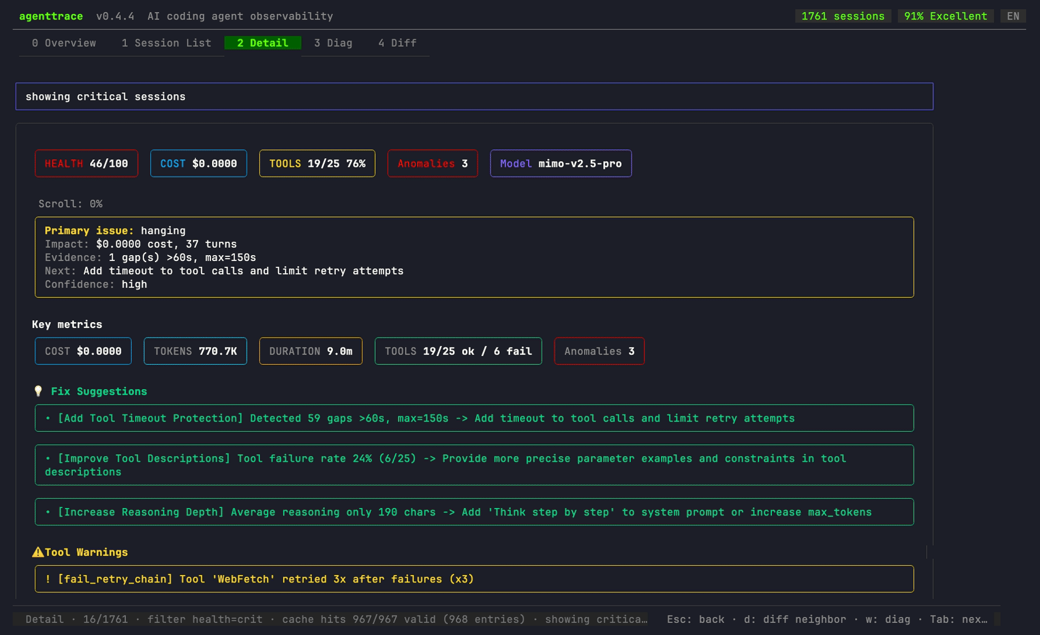The height and width of the screenshot is (635, 1040).
Task: Click the TOOLS 19/25 76% badge
Action: click(x=317, y=163)
